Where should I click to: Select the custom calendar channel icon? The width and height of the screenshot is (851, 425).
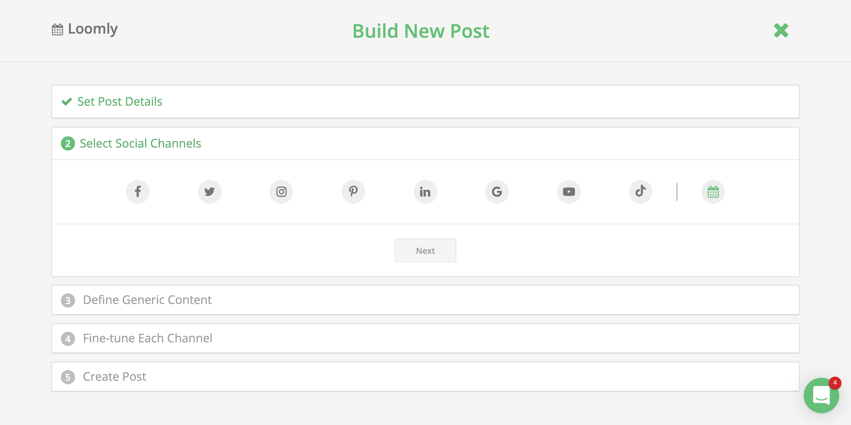[x=713, y=192]
